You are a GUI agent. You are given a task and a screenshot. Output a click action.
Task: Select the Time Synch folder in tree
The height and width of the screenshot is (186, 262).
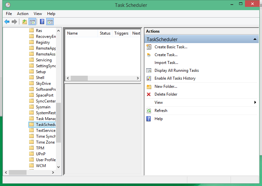pos(46,136)
